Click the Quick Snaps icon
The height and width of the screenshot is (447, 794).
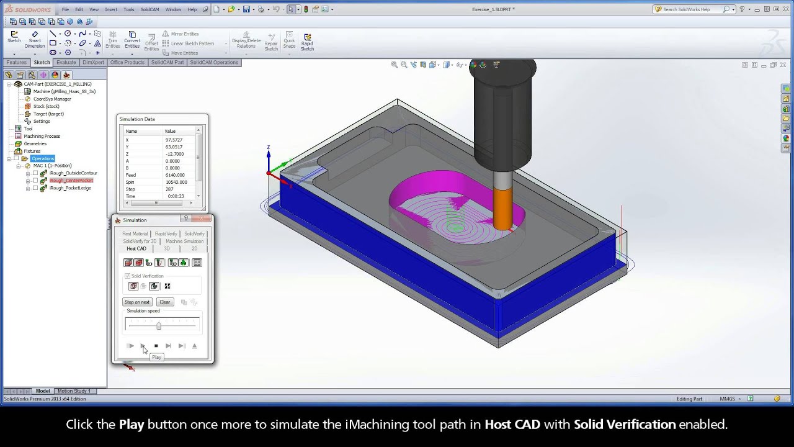(288, 38)
